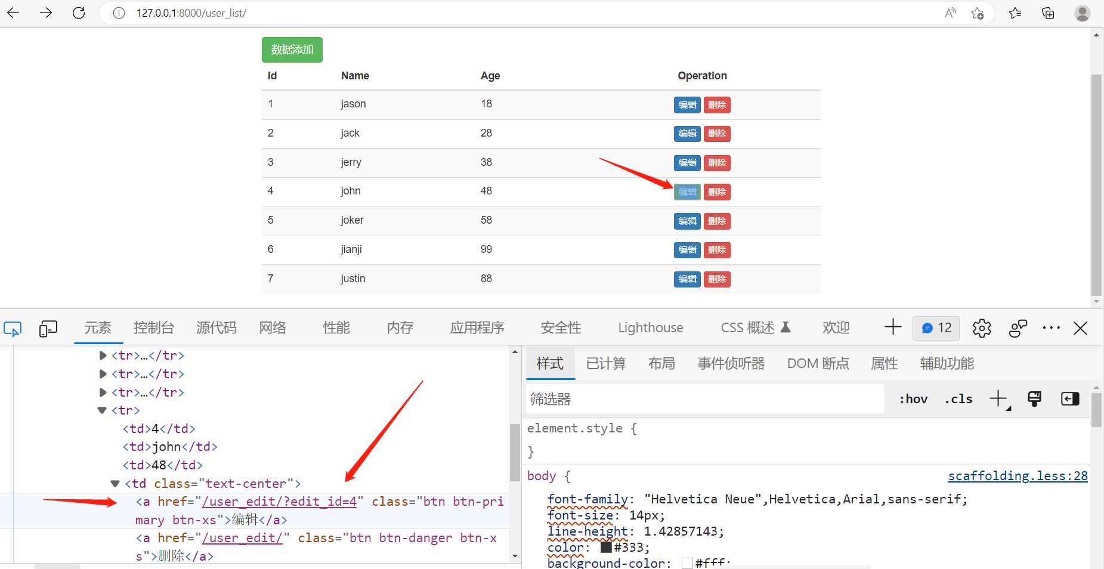This screenshot has width=1104, height=569.
Task: Open the DevTools more options menu
Action: [x=1051, y=328]
